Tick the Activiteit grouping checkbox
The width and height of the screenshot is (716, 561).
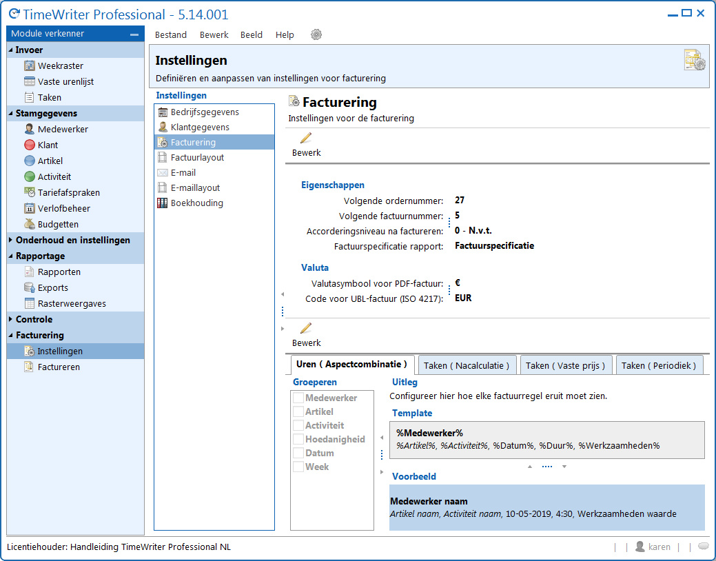[298, 425]
